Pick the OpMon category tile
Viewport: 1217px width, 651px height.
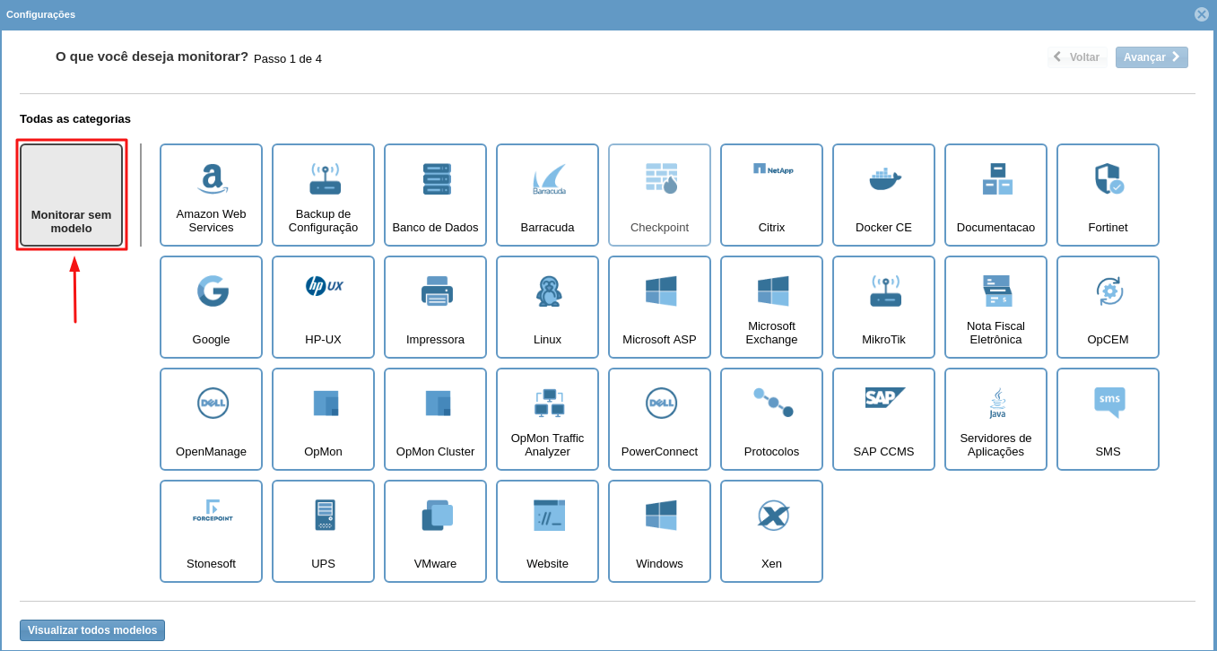[323, 419]
